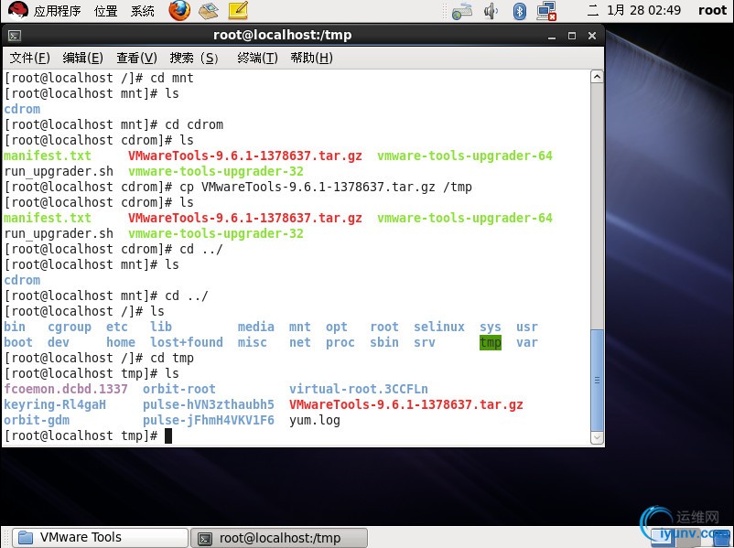
Task: Click keyring-Rl4gaH in the listing
Action: 55,404
